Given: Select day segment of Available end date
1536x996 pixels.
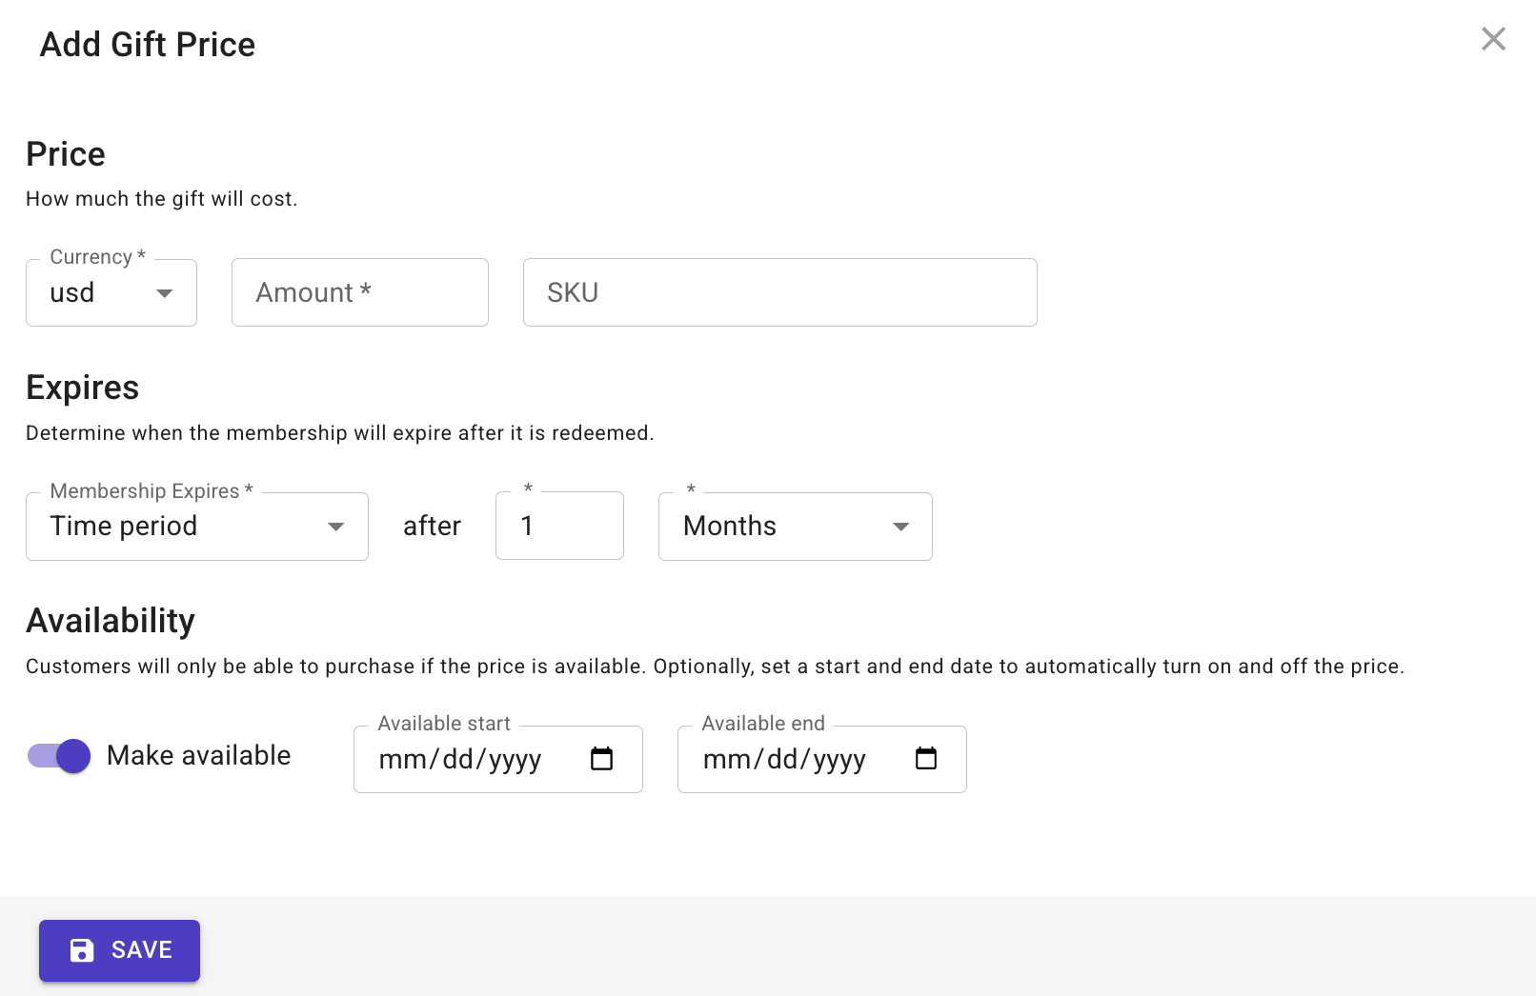Looking at the screenshot, I should point(782,760).
